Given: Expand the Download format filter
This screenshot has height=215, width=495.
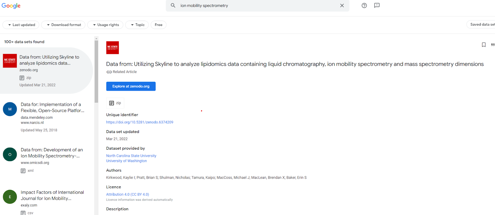Looking at the screenshot, I should tap(63, 25).
